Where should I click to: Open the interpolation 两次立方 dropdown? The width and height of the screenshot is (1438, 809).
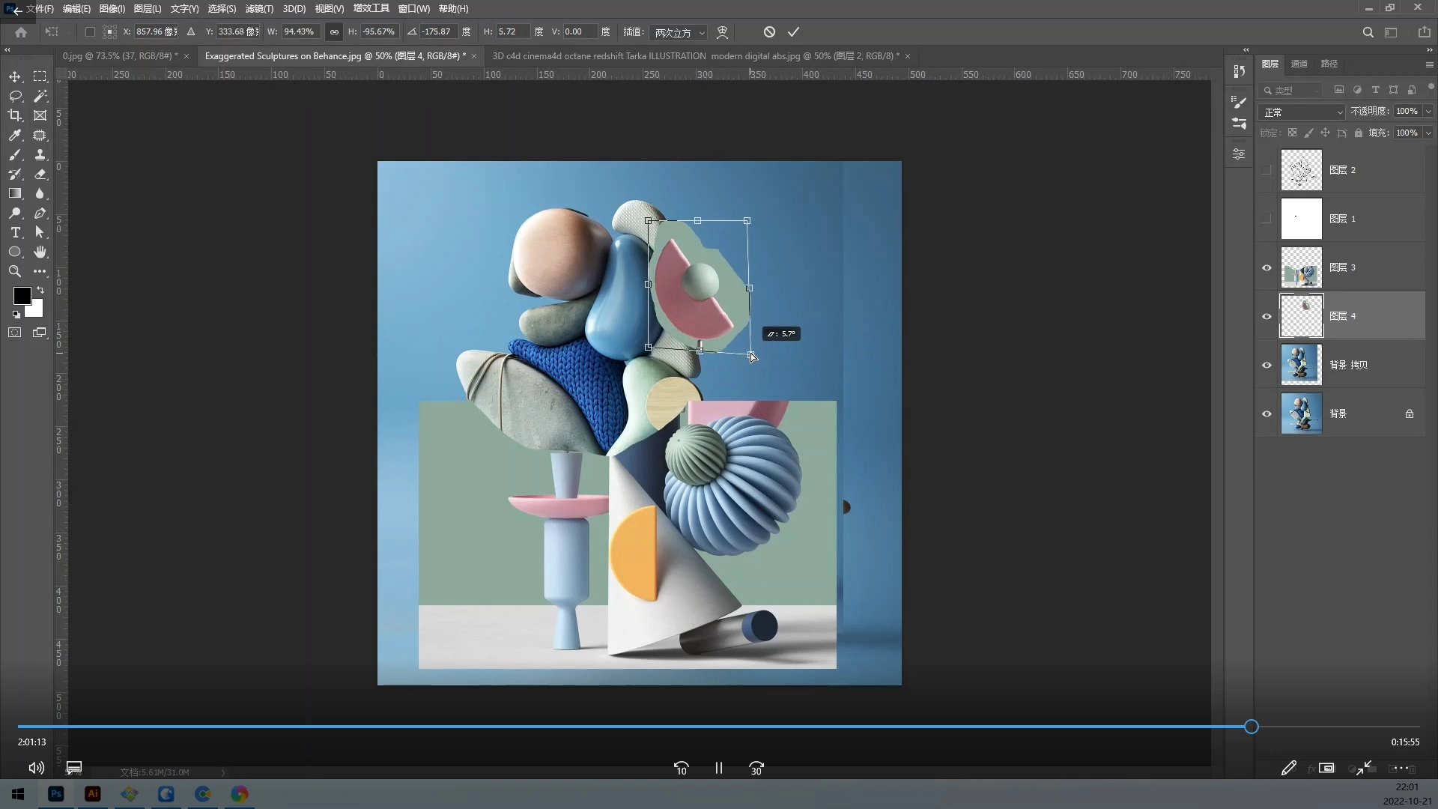679,32
